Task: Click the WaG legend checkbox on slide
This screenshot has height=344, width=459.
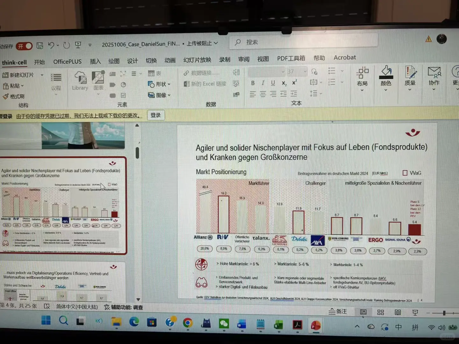Action: pos(405,173)
